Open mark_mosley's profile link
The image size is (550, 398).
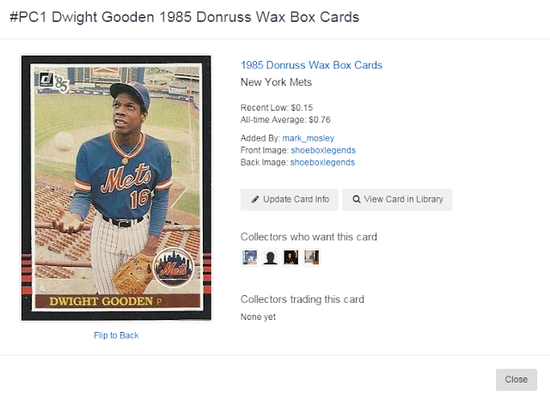pyautogui.click(x=309, y=138)
